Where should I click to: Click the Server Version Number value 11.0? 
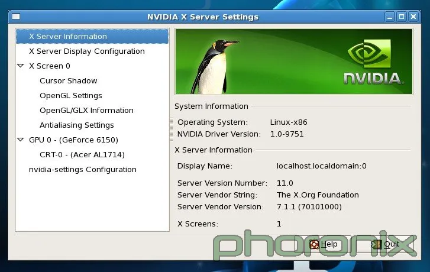pyautogui.click(x=285, y=183)
